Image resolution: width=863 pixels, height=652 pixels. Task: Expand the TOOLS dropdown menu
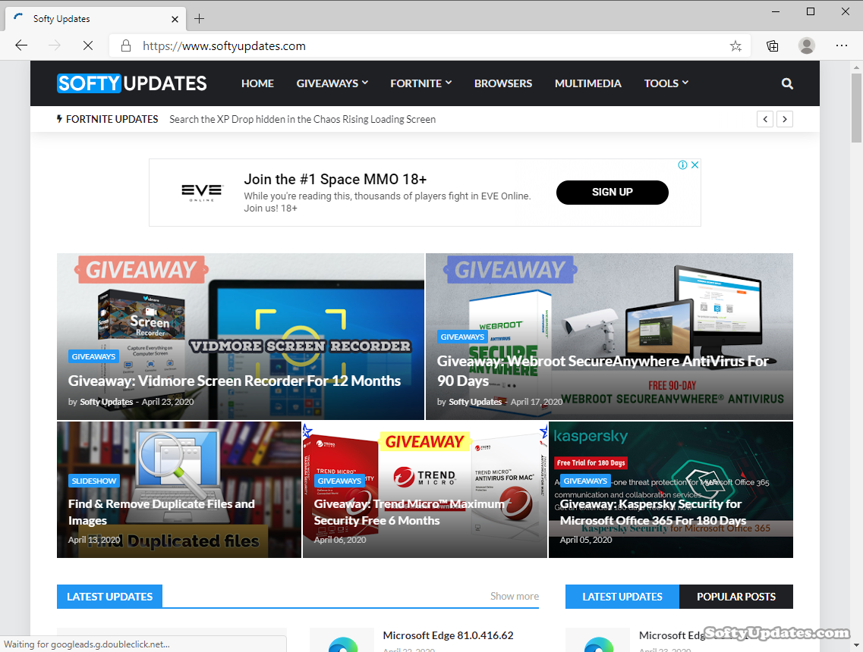[666, 83]
